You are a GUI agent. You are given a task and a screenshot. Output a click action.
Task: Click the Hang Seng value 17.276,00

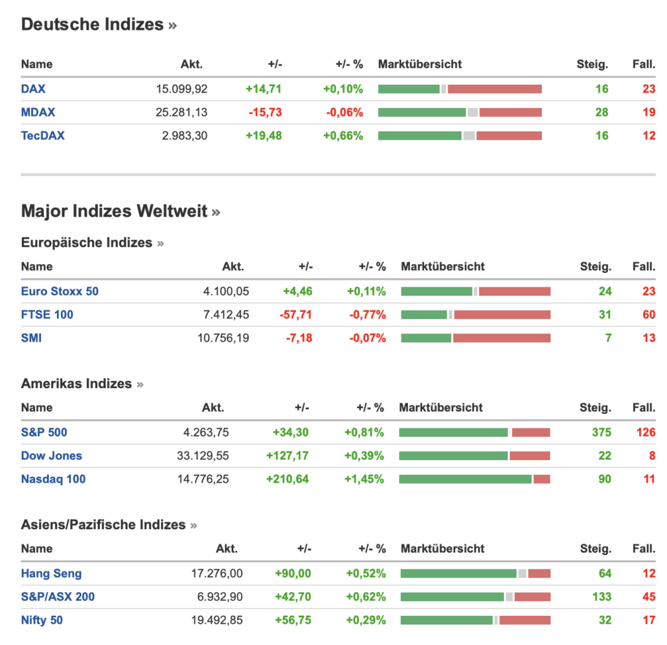(217, 573)
